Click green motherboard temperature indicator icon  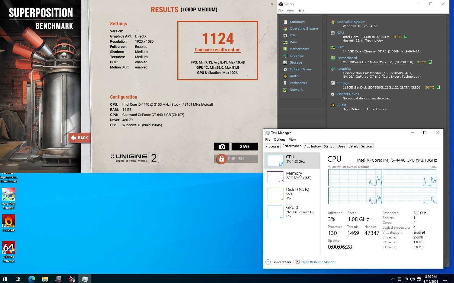(430, 62)
